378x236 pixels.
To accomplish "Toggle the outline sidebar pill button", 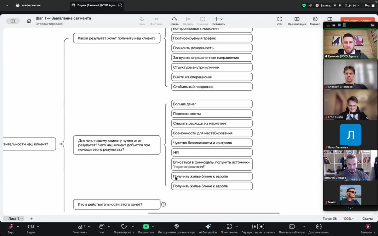I will pos(13,21).
